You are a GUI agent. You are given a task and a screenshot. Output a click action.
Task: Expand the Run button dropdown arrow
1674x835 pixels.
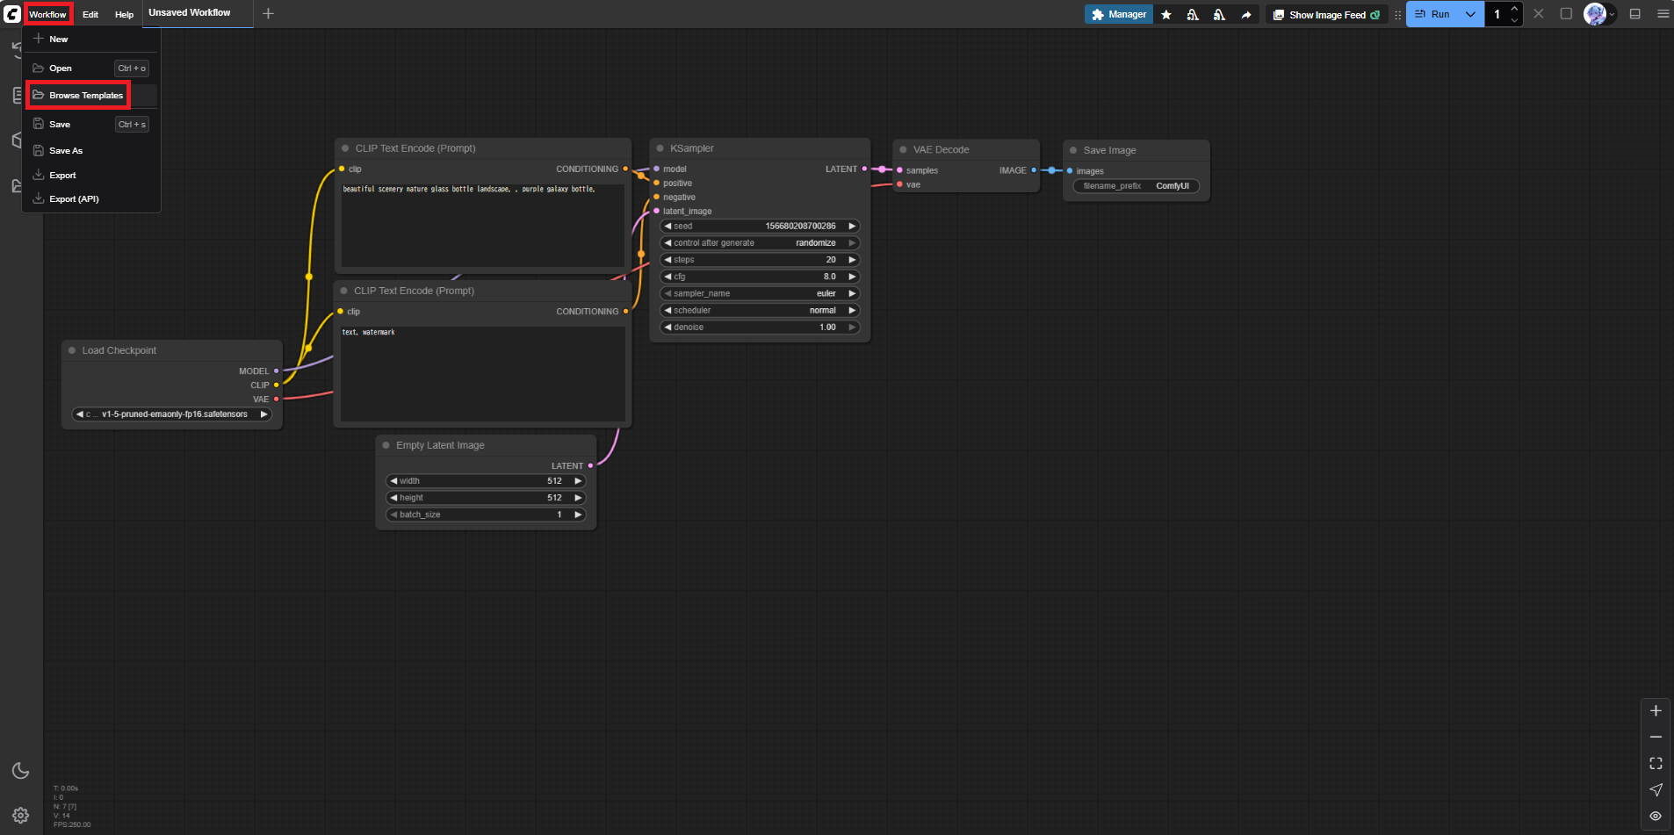(x=1470, y=14)
